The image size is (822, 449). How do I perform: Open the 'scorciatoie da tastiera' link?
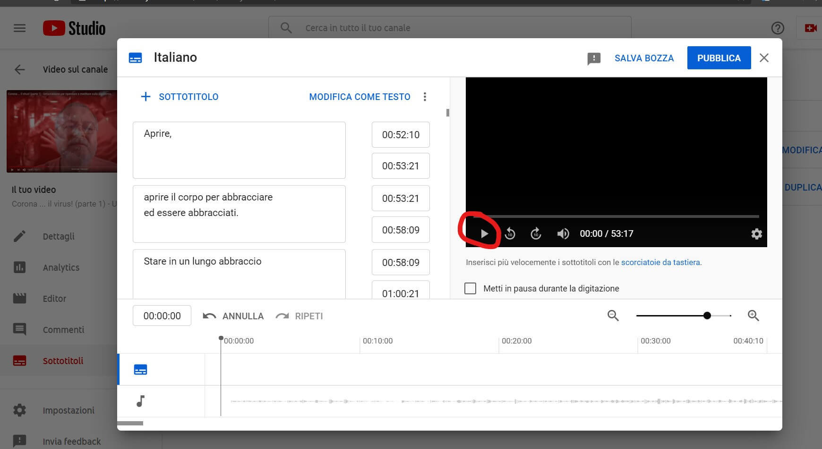tap(660, 262)
